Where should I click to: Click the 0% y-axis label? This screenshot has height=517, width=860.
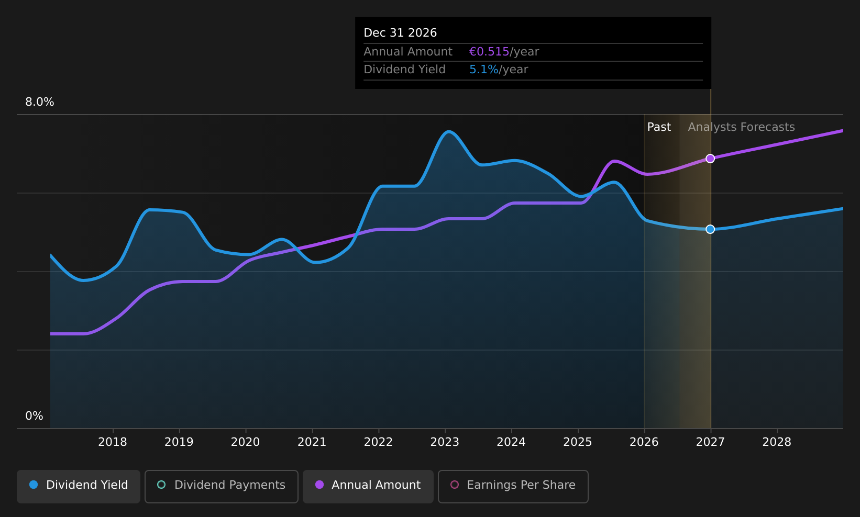[34, 416]
